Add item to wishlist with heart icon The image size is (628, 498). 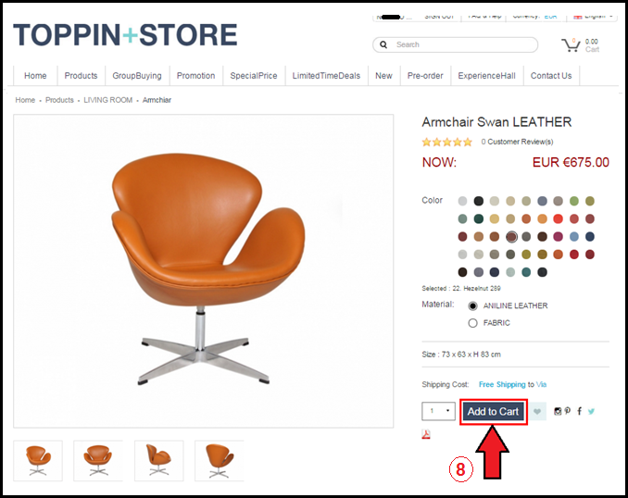537,411
